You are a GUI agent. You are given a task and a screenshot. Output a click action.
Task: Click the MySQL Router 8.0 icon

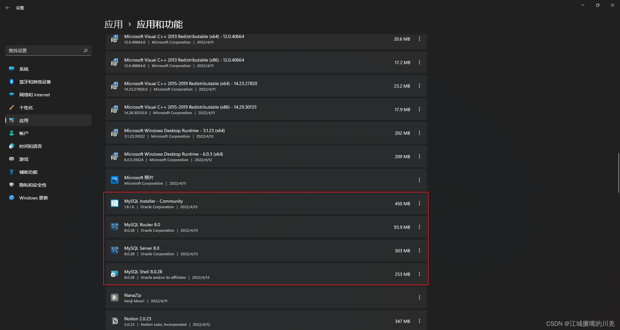point(115,227)
